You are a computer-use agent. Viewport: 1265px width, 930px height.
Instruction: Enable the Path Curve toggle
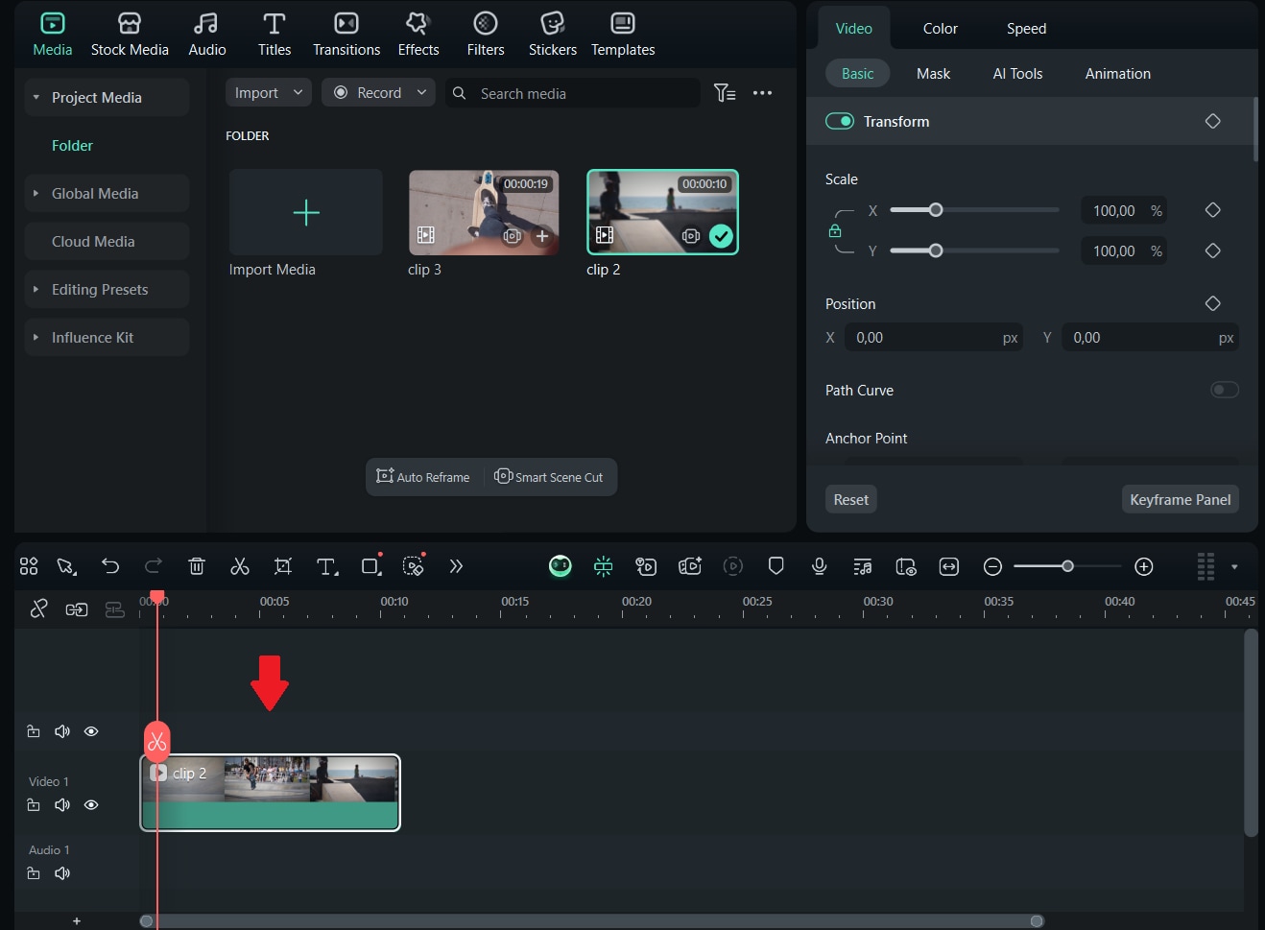(1225, 390)
